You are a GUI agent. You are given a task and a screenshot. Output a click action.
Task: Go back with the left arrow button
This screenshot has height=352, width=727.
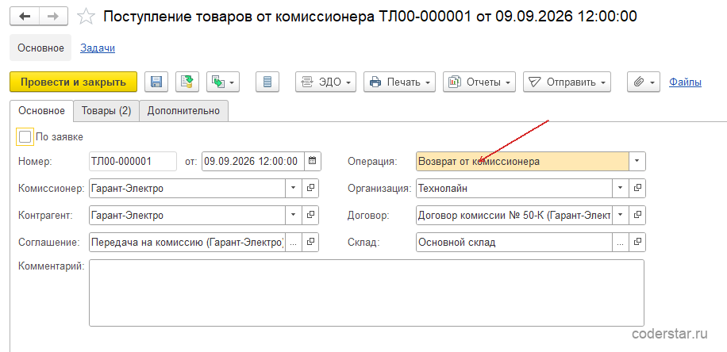pos(25,16)
